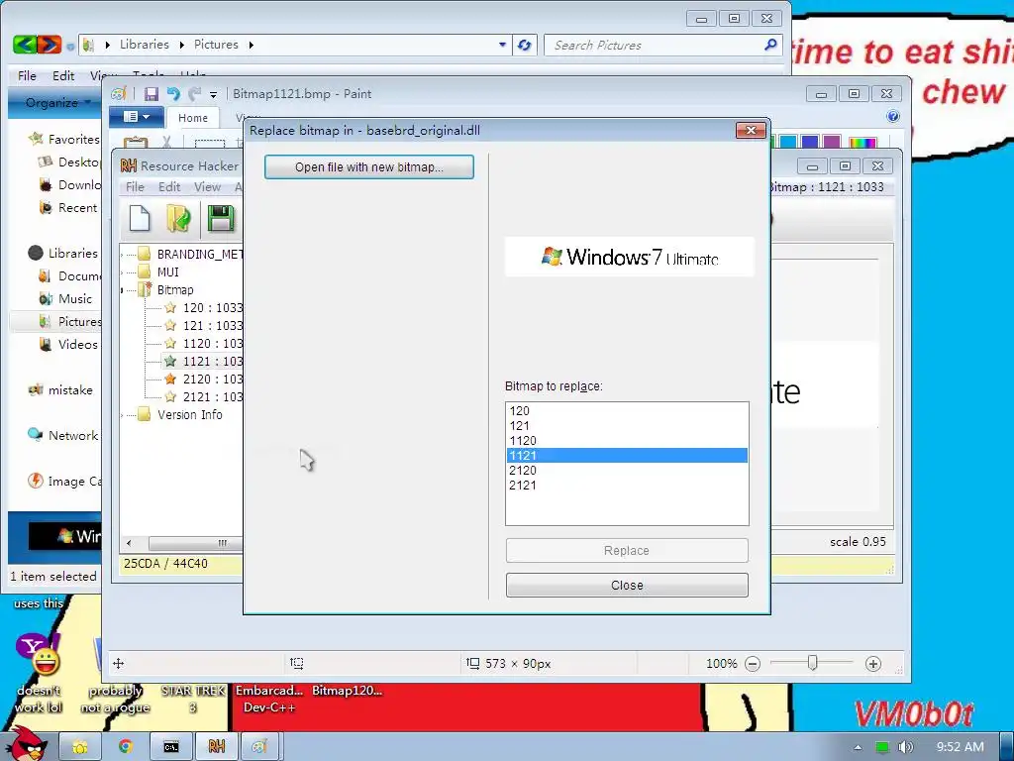
Task: Show hidden tray icons arrow
Action: pos(858,747)
